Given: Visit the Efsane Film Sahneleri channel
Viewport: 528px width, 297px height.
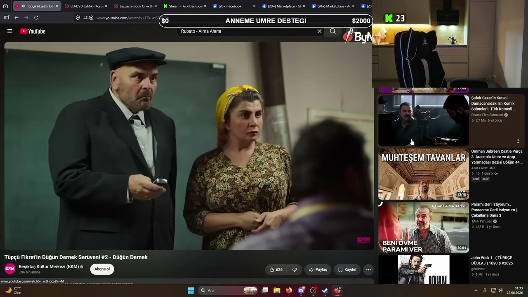Looking at the screenshot, I should (x=487, y=115).
